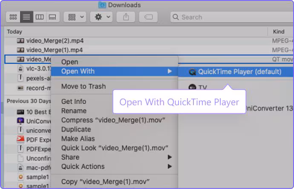Click the Previous 30 Days group header

click(29, 101)
